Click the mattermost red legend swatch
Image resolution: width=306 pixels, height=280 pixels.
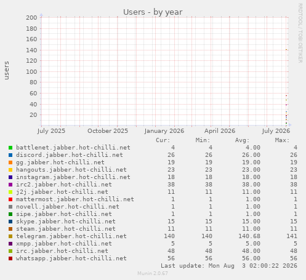click(x=10, y=199)
